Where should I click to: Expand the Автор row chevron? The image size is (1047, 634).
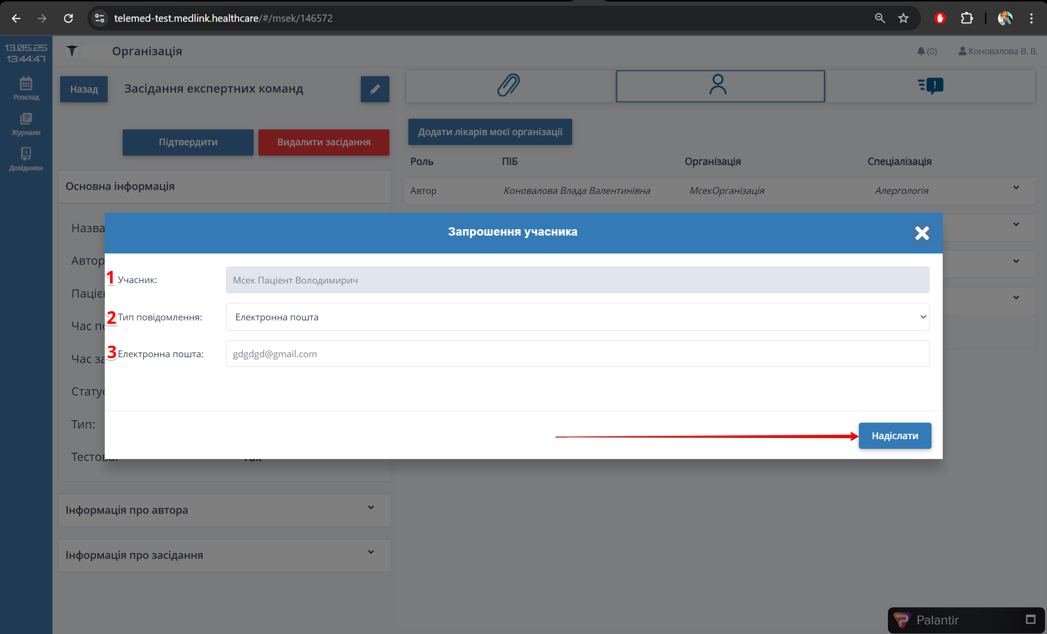(1016, 188)
